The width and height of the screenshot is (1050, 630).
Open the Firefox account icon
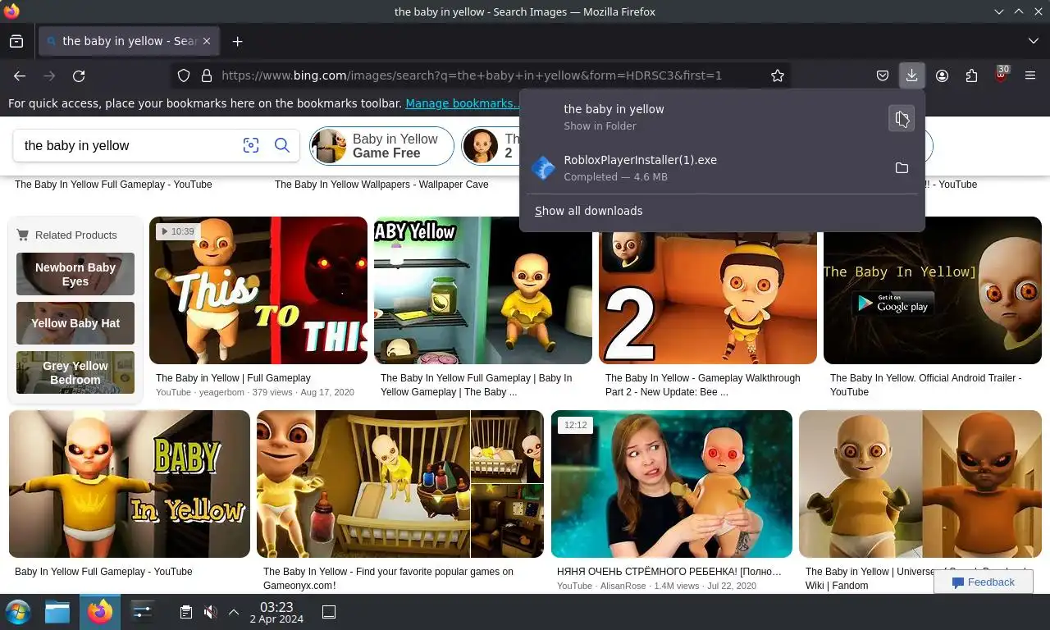(942, 75)
